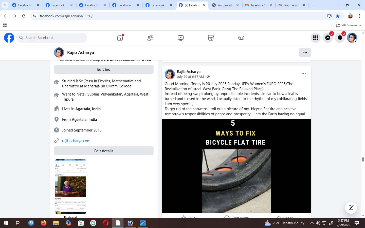Screen dimensions: 365x228
Task: Click the post author profile picture
Action: 170,74
